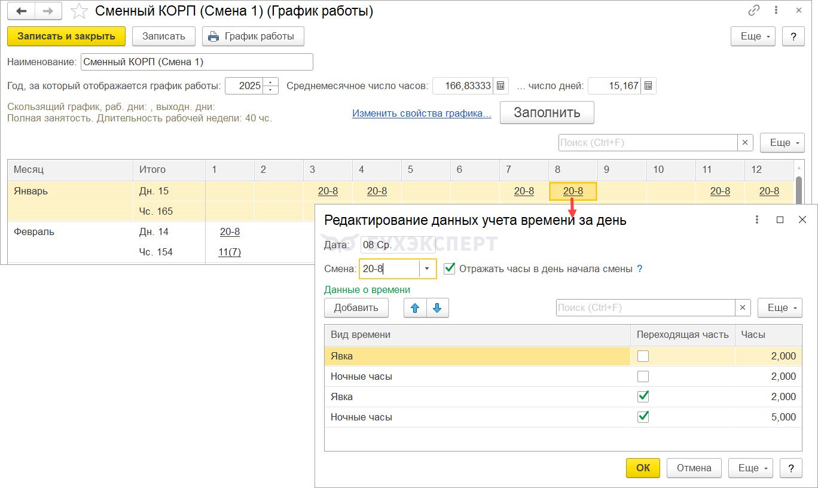
Task: Open help in main window header
Action: pos(793,36)
